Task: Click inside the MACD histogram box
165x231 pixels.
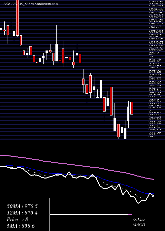Action: [91, 214]
